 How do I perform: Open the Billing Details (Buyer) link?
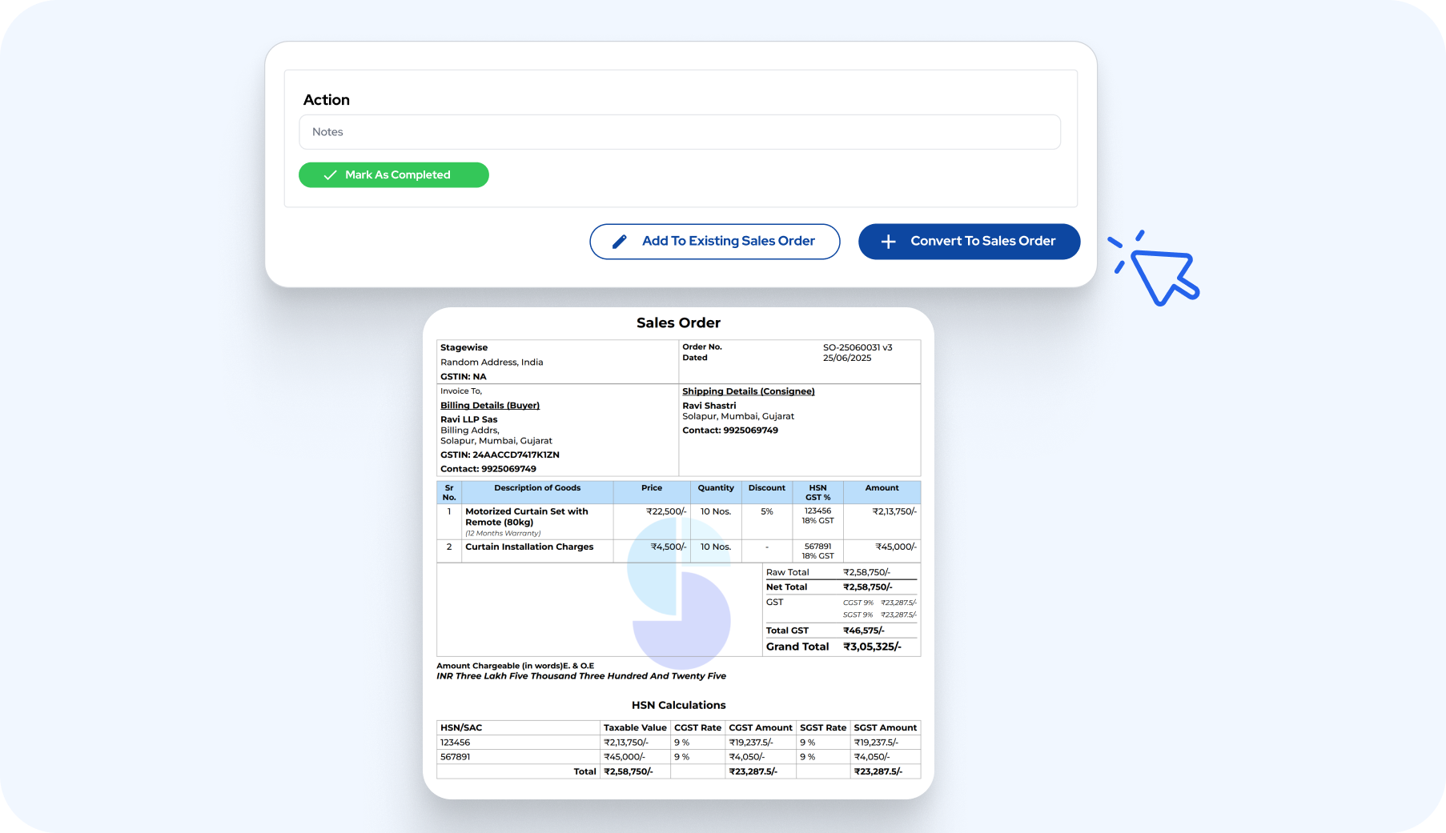(489, 406)
